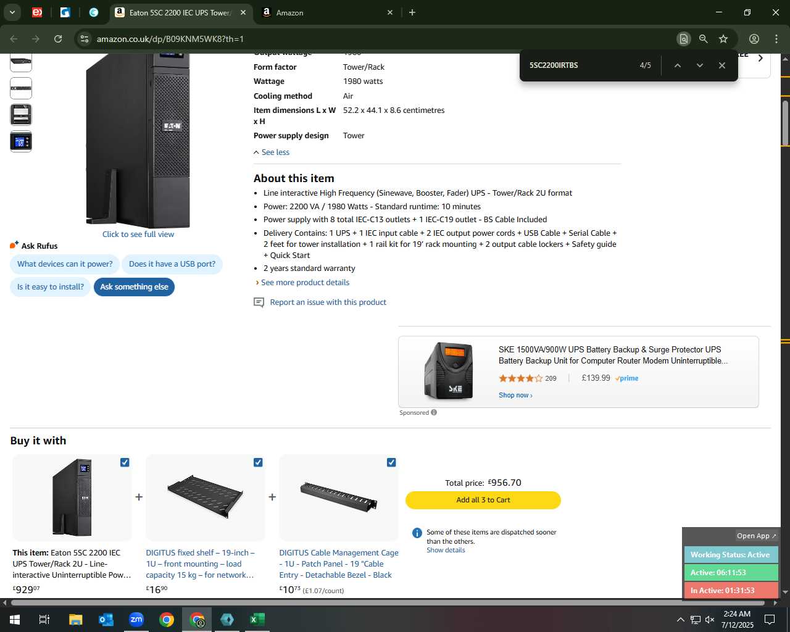Close the Eaton 5SC tab
The height and width of the screenshot is (632, 790).
[x=243, y=12]
